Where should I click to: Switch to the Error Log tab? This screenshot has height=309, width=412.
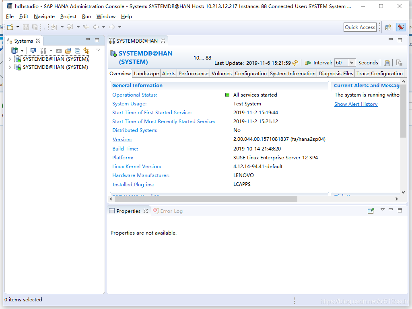coord(168,211)
